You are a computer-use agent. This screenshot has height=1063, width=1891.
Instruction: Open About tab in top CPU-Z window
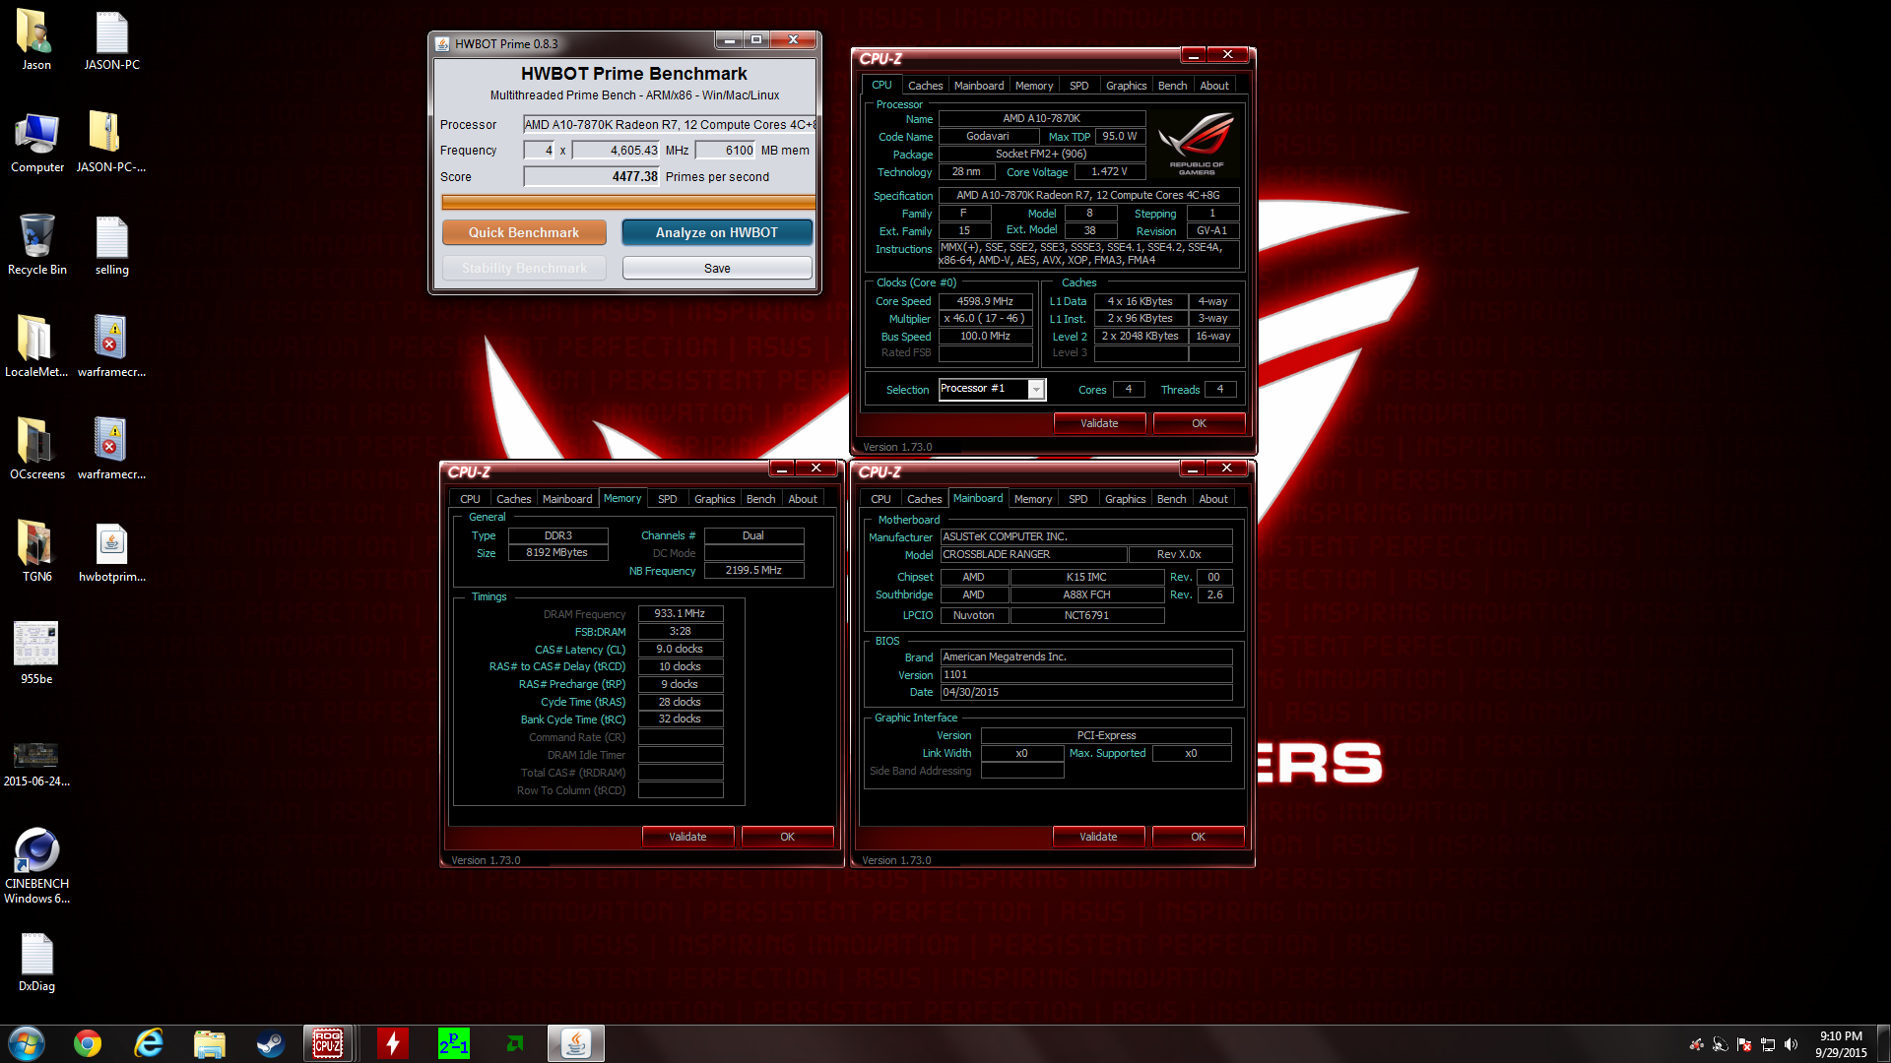coord(1214,86)
